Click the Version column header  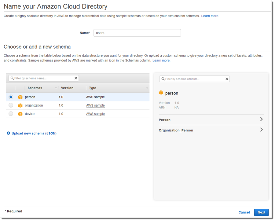[x=67, y=88]
